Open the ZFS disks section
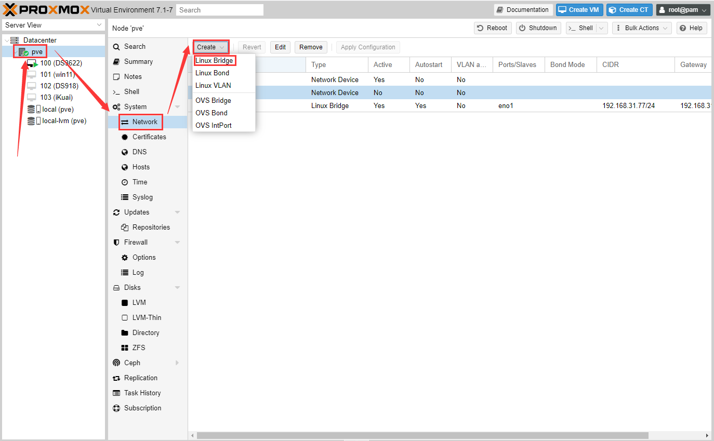This screenshot has width=714, height=441. click(138, 348)
